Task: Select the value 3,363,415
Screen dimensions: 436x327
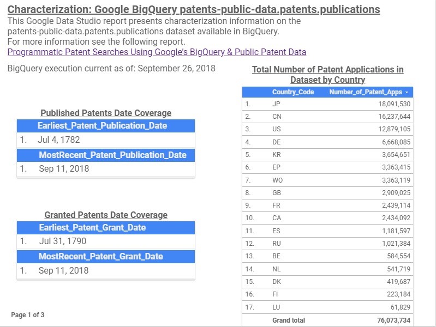Action: click(x=396, y=167)
